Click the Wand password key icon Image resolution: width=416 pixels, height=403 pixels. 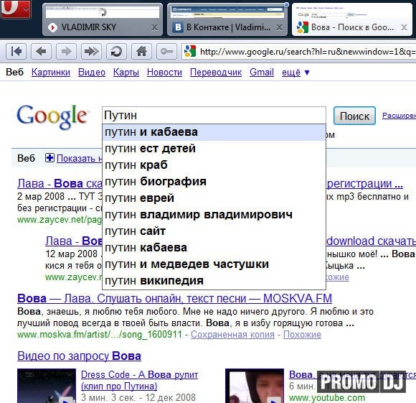point(166,51)
